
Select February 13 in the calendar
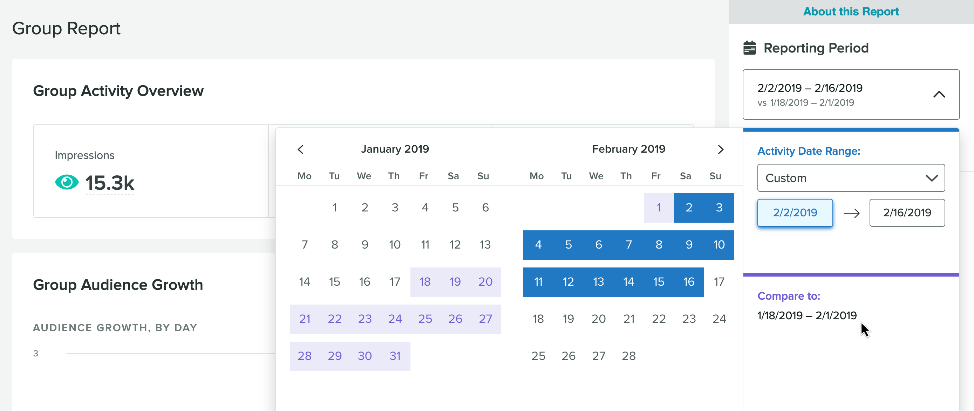pos(599,282)
